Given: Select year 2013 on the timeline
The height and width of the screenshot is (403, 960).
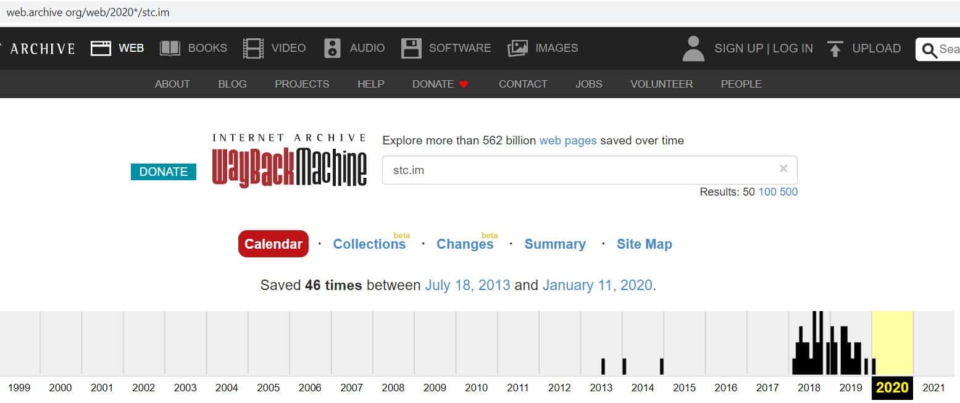Looking at the screenshot, I should tap(601, 388).
